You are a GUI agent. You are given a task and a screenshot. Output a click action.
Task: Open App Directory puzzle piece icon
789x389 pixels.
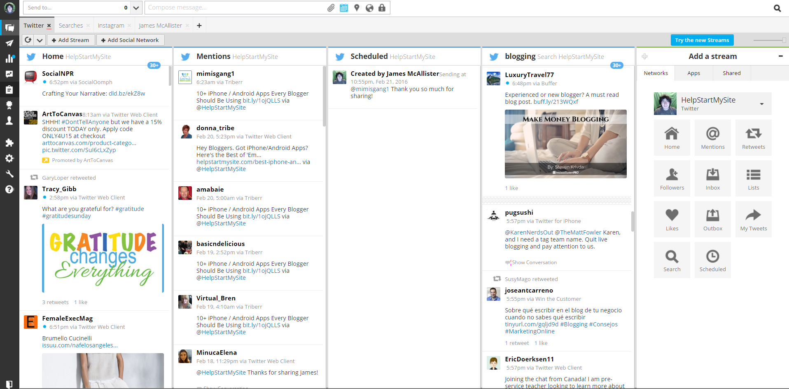tap(9, 143)
